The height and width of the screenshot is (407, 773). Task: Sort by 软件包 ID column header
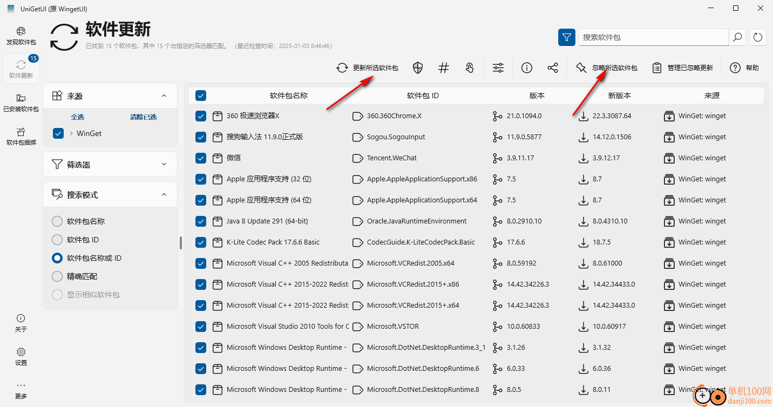coord(423,96)
